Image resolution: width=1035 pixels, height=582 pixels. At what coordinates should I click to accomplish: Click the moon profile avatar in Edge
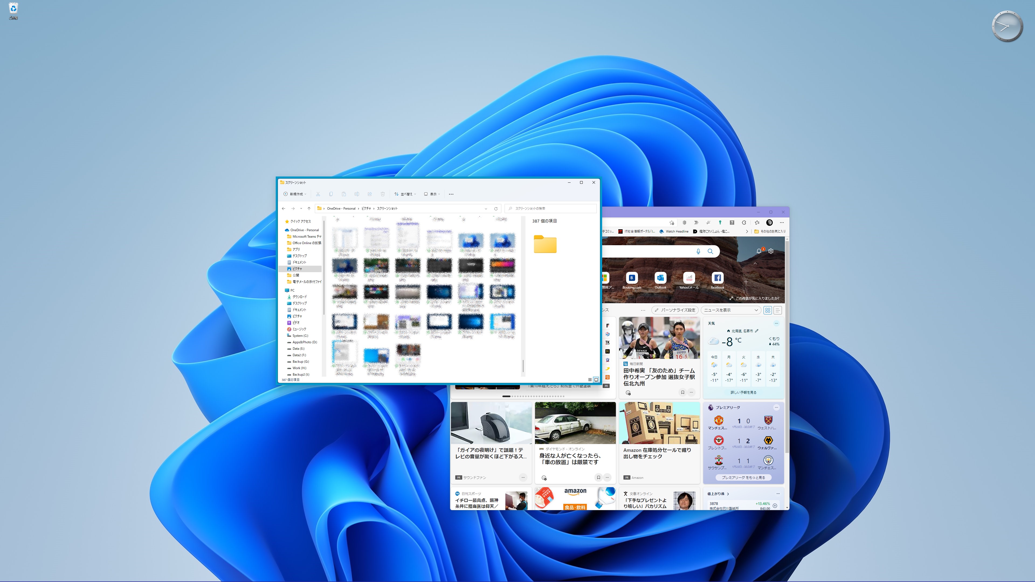click(770, 223)
